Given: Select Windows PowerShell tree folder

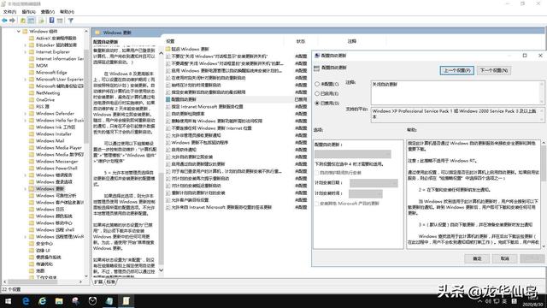Looking at the screenshot, I should [56, 169].
